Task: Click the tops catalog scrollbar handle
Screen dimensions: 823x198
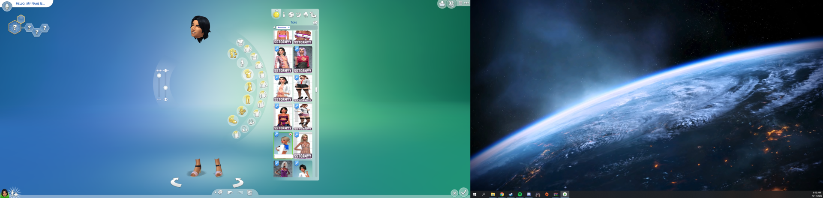Action: [x=316, y=90]
